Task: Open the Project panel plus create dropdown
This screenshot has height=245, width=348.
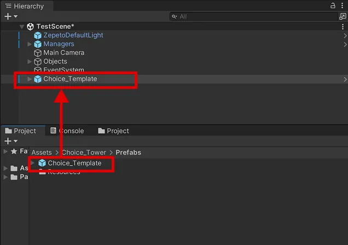Action: (x=11, y=141)
